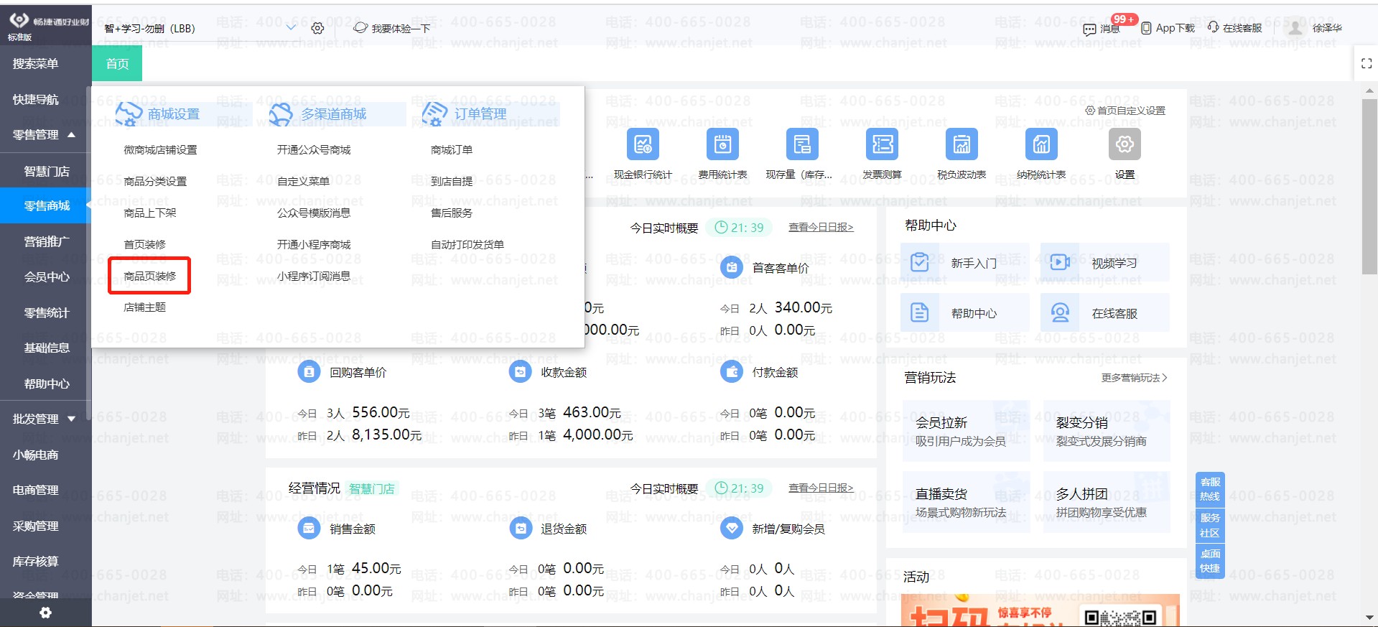1378x627 pixels.
Task: Click the gear icon at sidebar bottom
Action: 45,613
